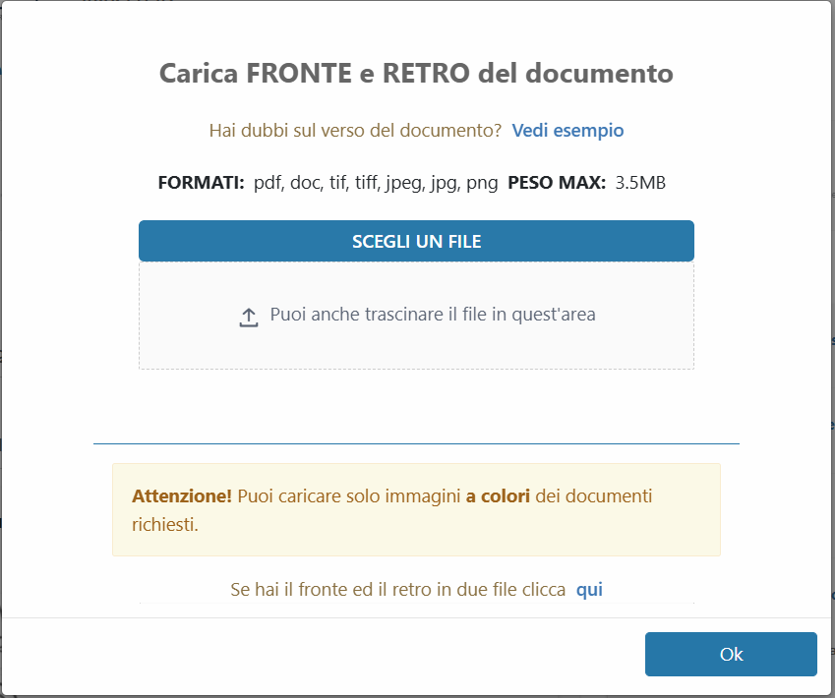Open the Vedi esempio link
The image size is (835, 698).
point(567,130)
